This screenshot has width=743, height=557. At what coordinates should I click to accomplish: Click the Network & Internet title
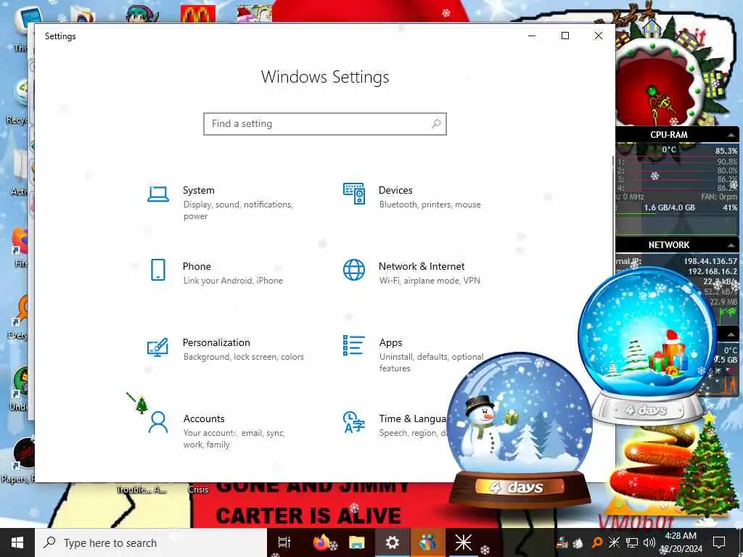click(422, 267)
